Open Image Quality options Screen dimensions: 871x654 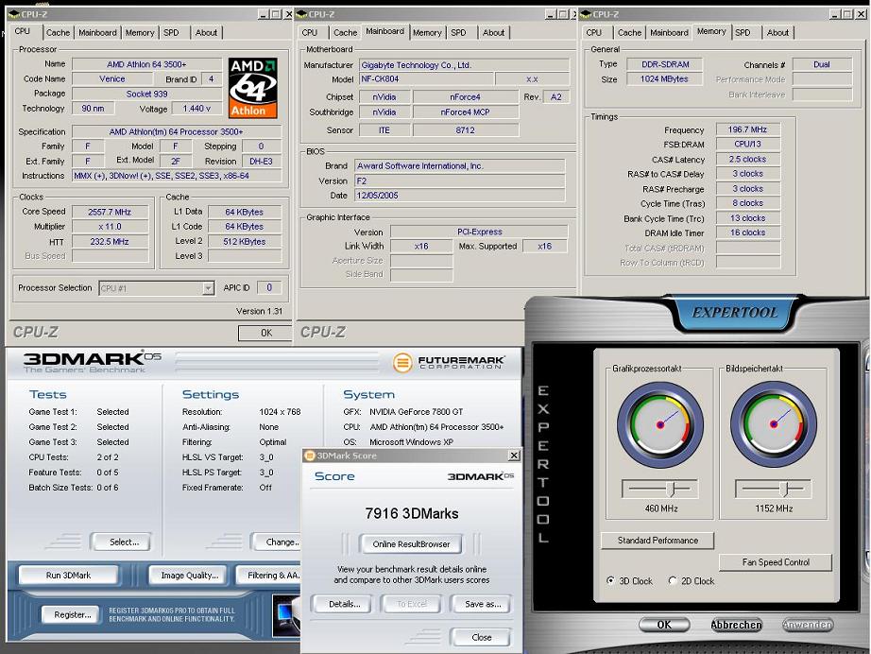pos(190,576)
